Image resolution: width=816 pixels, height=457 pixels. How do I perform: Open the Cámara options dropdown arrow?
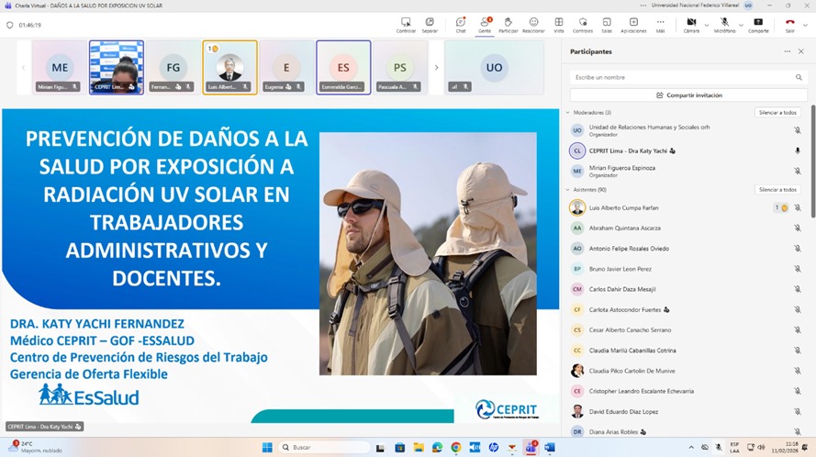tap(706, 25)
